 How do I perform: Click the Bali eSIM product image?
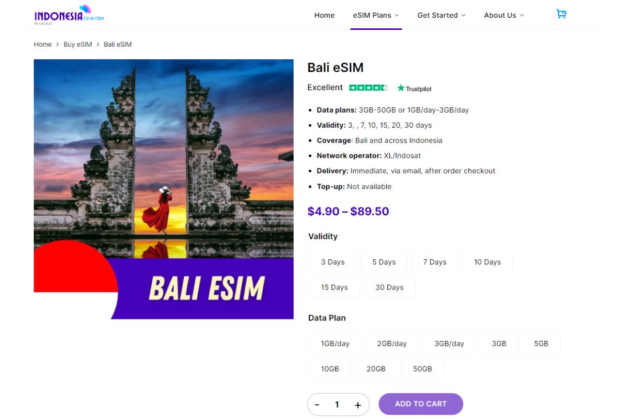[163, 189]
